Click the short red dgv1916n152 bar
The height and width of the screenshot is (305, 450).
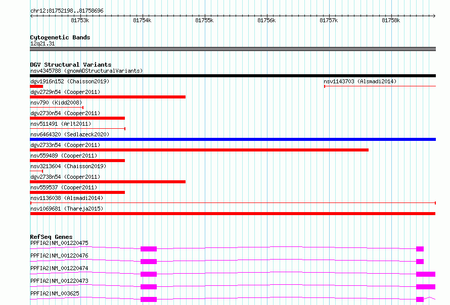pos(36,86)
